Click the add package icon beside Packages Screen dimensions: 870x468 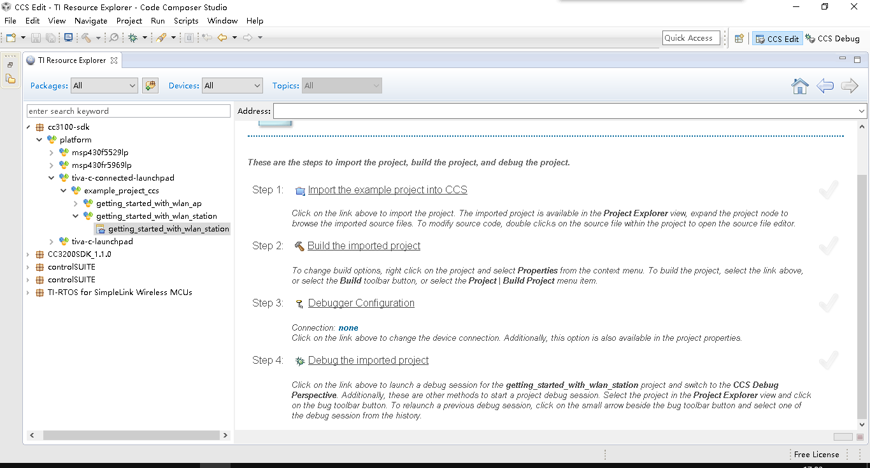pos(150,85)
